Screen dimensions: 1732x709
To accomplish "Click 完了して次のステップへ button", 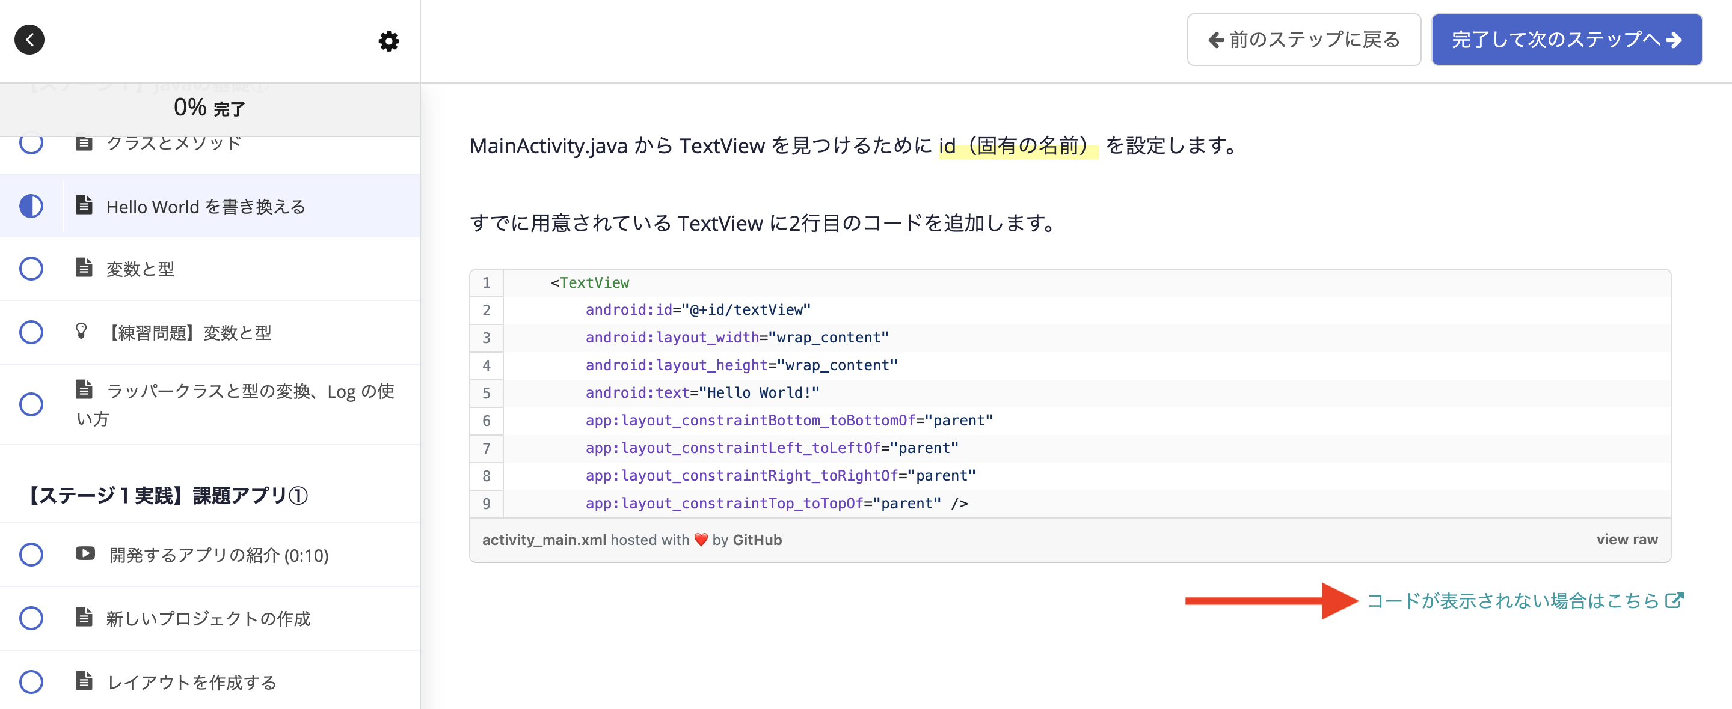I will point(1567,40).
